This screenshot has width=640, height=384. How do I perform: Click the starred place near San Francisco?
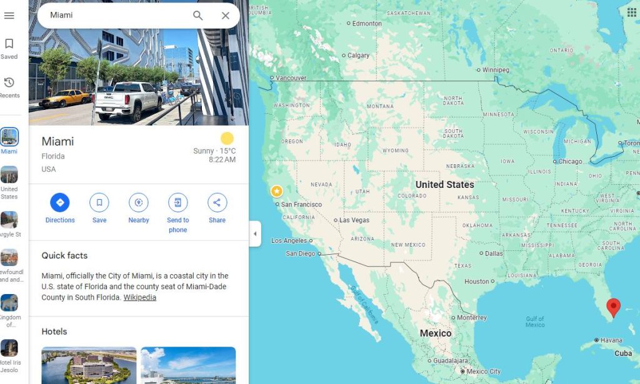[x=277, y=191]
